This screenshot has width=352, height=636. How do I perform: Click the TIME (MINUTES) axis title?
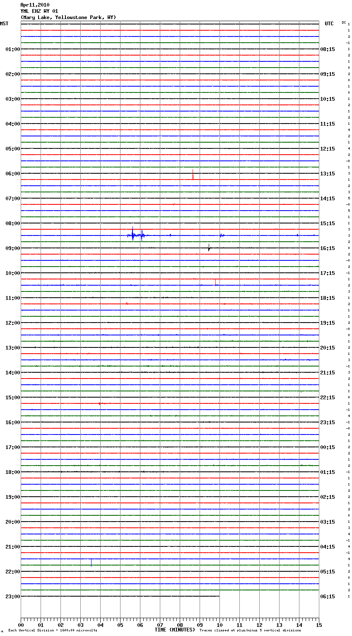click(x=175, y=630)
